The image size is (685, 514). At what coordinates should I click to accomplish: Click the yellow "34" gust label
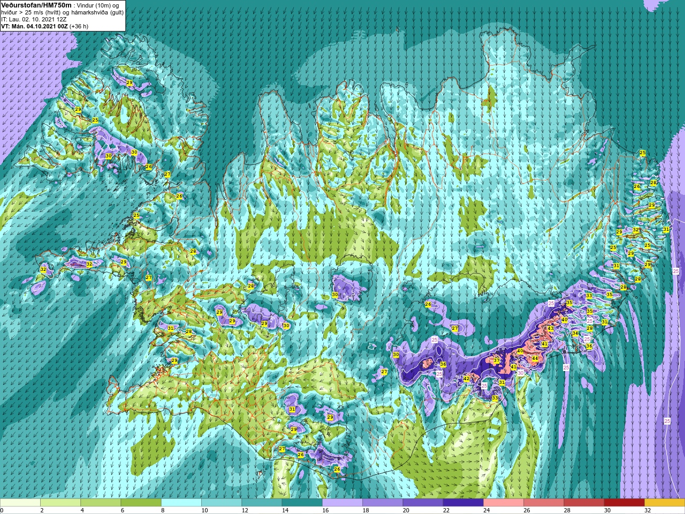click(575, 333)
